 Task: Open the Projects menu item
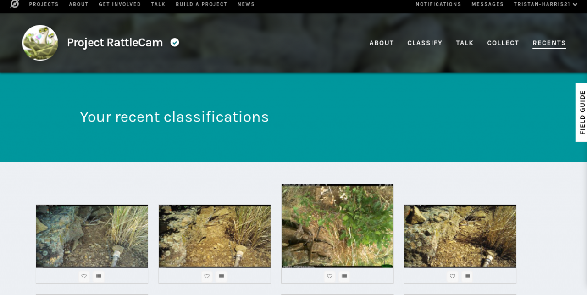[44, 4]
